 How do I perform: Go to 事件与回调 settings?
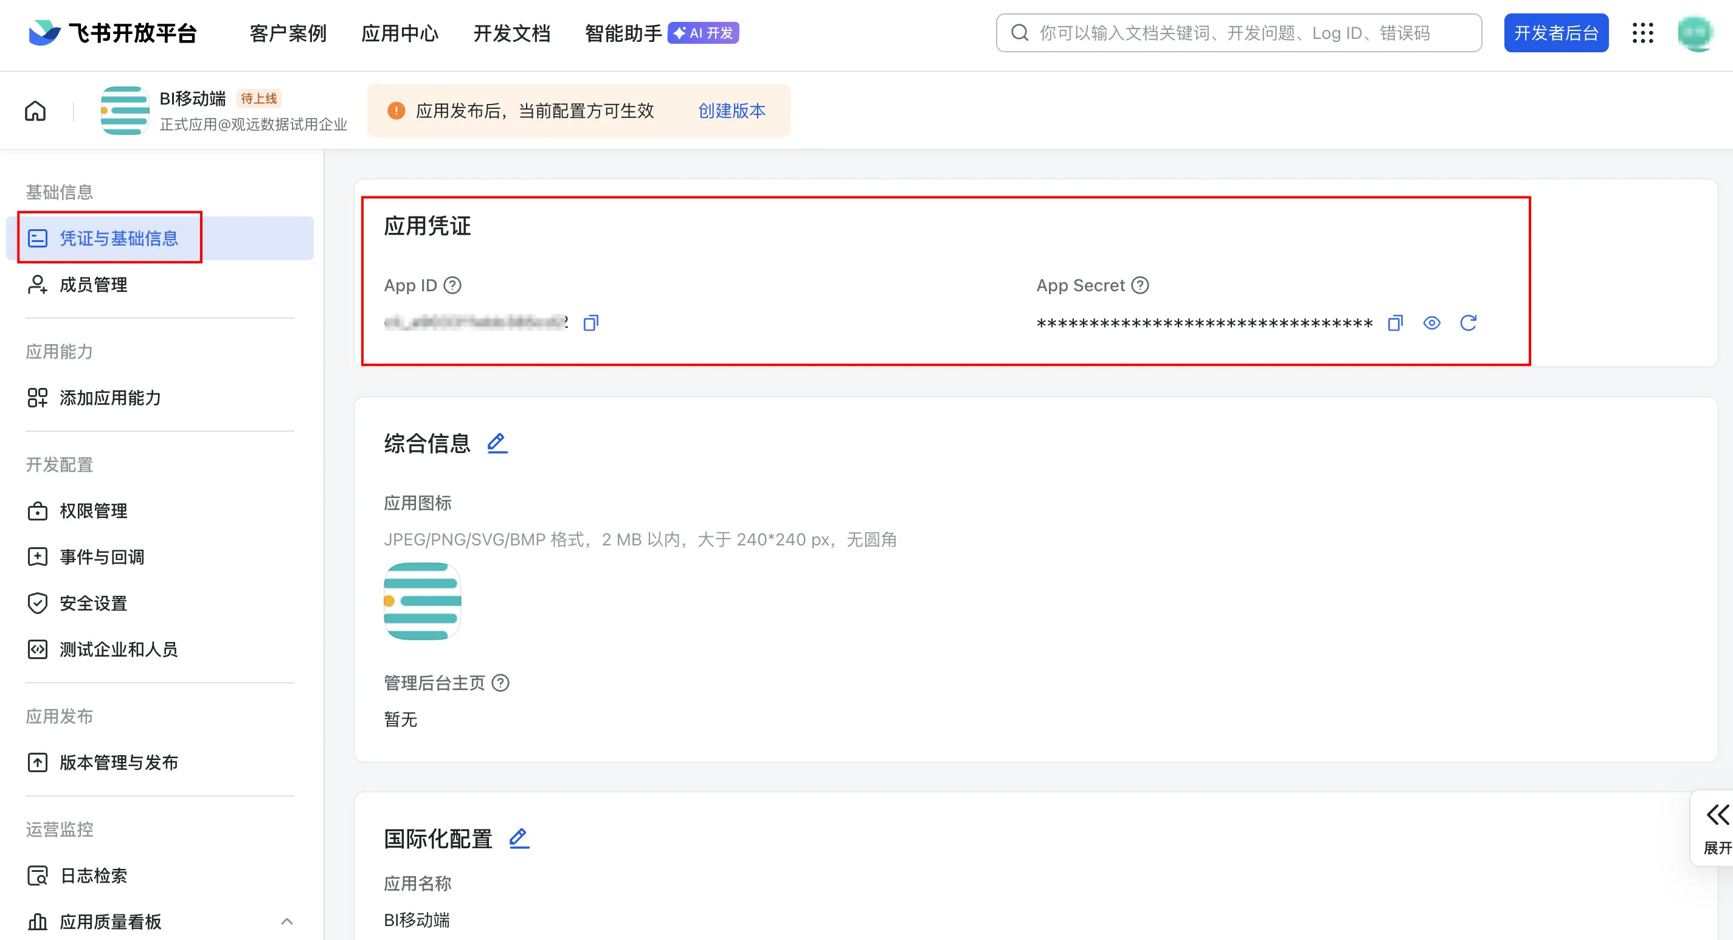(x=101, y=557)
